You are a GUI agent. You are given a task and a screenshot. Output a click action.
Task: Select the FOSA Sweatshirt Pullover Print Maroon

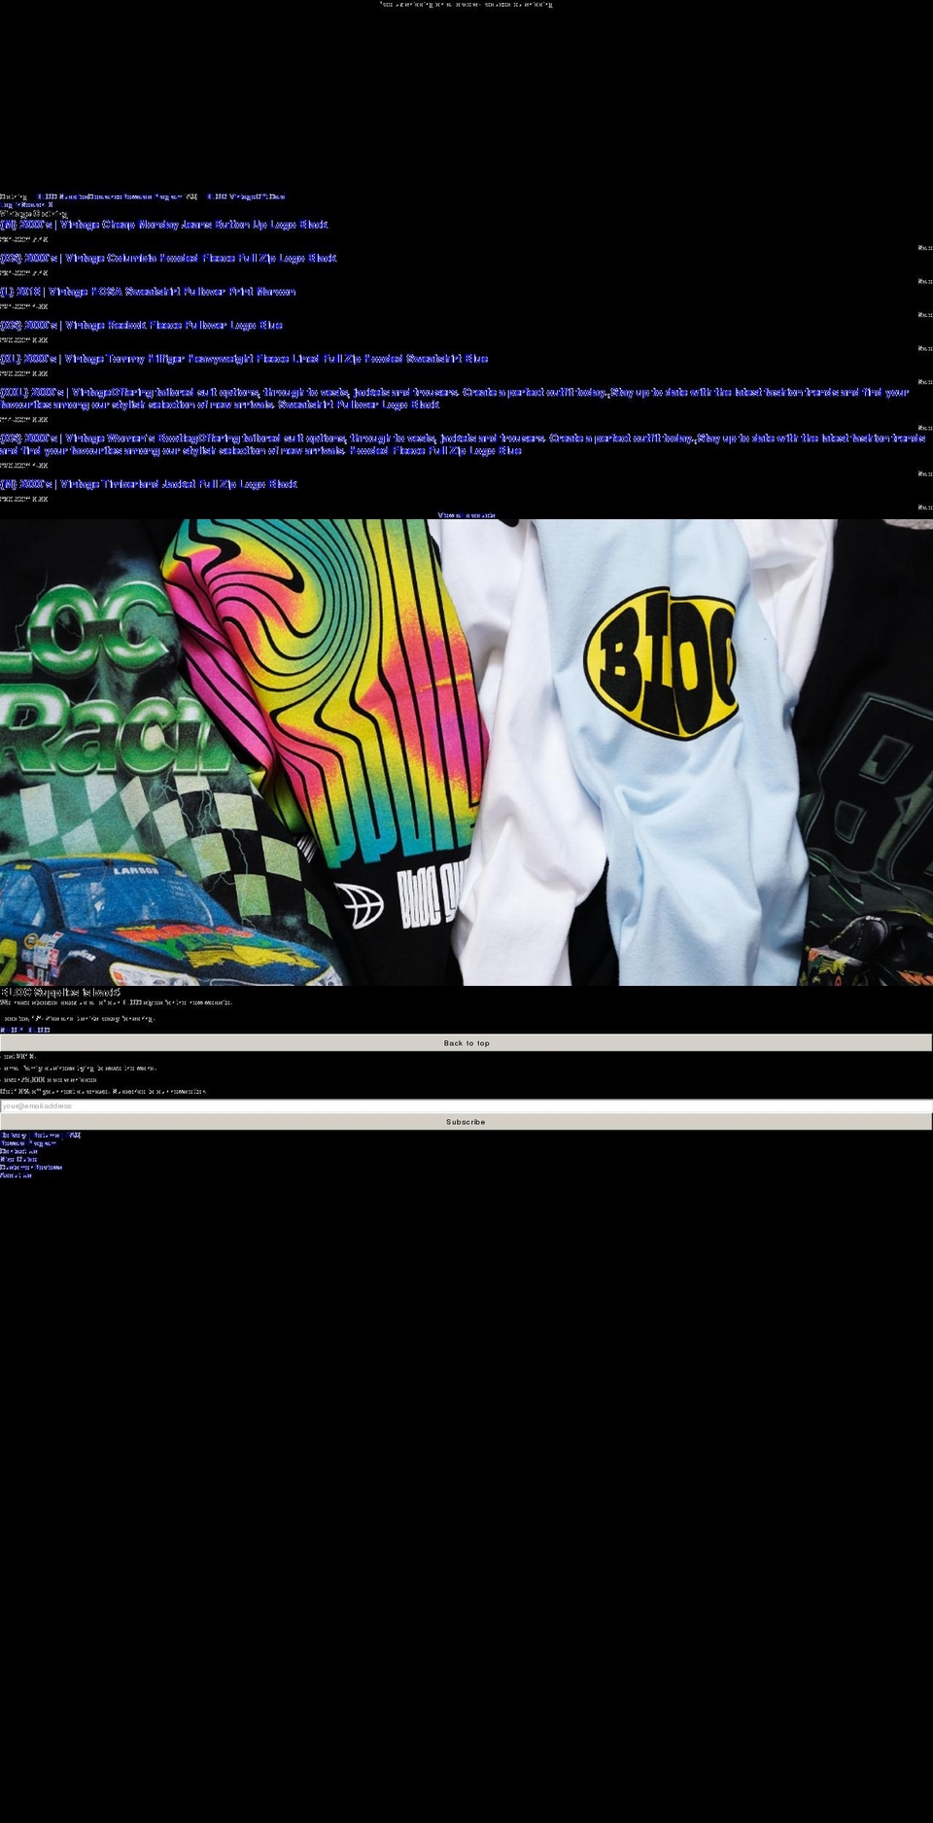point(148,292)
